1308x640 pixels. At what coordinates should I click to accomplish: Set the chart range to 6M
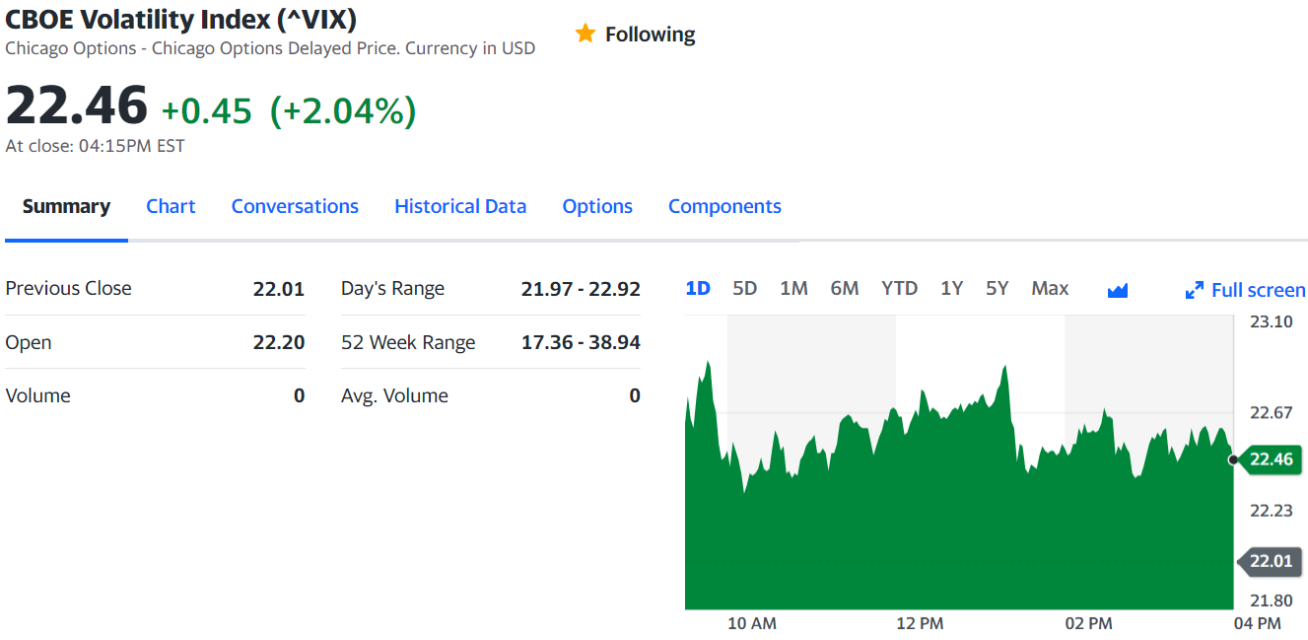coord(845,288)
